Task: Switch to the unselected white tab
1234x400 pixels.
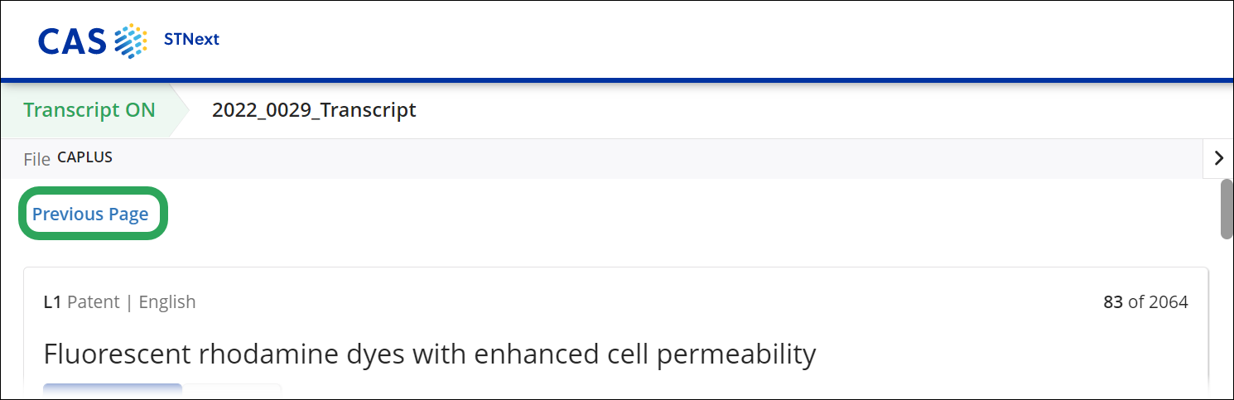Action: (x=232, y=390)
